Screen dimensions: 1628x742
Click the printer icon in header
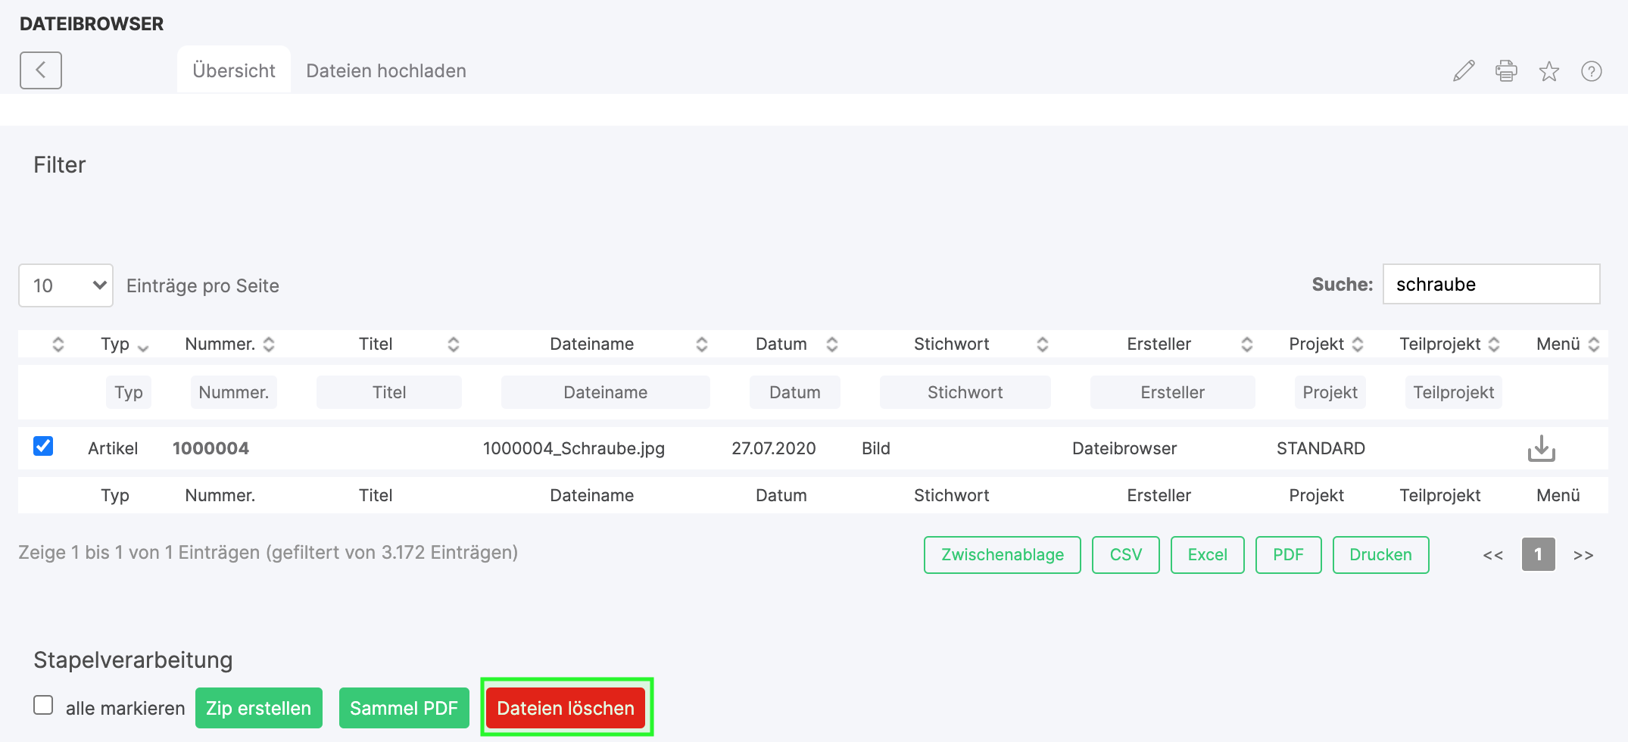coord(1506,71)
